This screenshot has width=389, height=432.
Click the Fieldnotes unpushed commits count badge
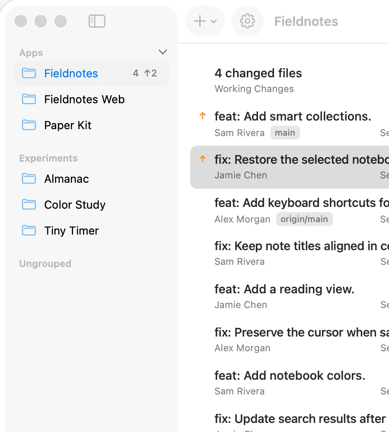[x=150, y=73]
